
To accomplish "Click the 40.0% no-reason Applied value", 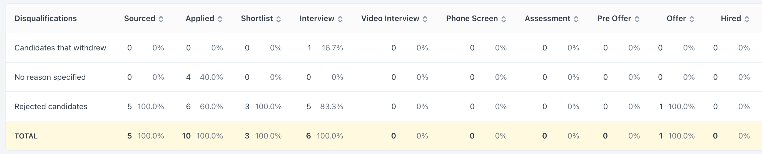I will pyautogui.click(x=211, y=77).
